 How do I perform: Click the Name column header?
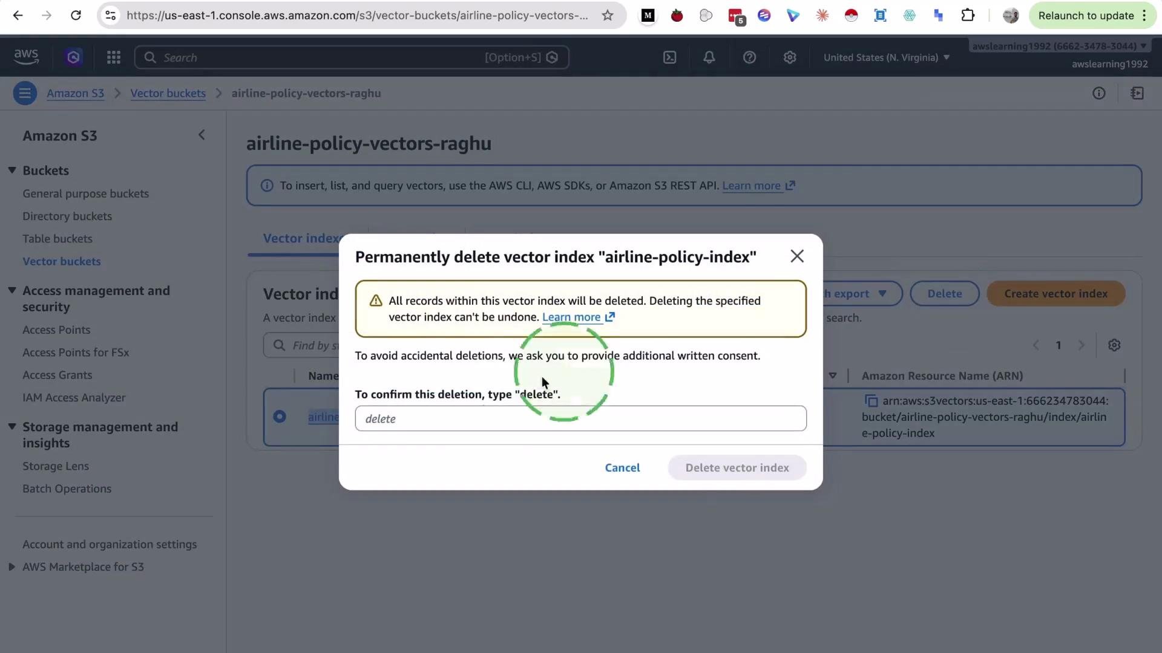[x=323, y=376]
